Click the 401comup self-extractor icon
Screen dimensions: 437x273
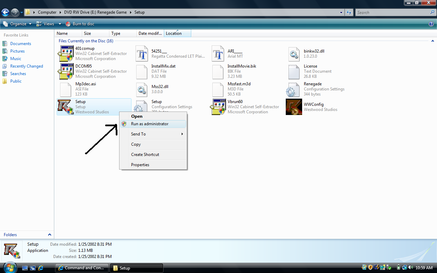[65, 54]
